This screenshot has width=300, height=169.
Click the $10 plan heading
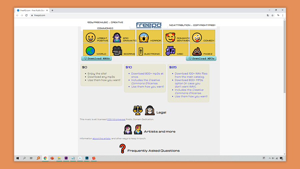(x=129, y=67)
